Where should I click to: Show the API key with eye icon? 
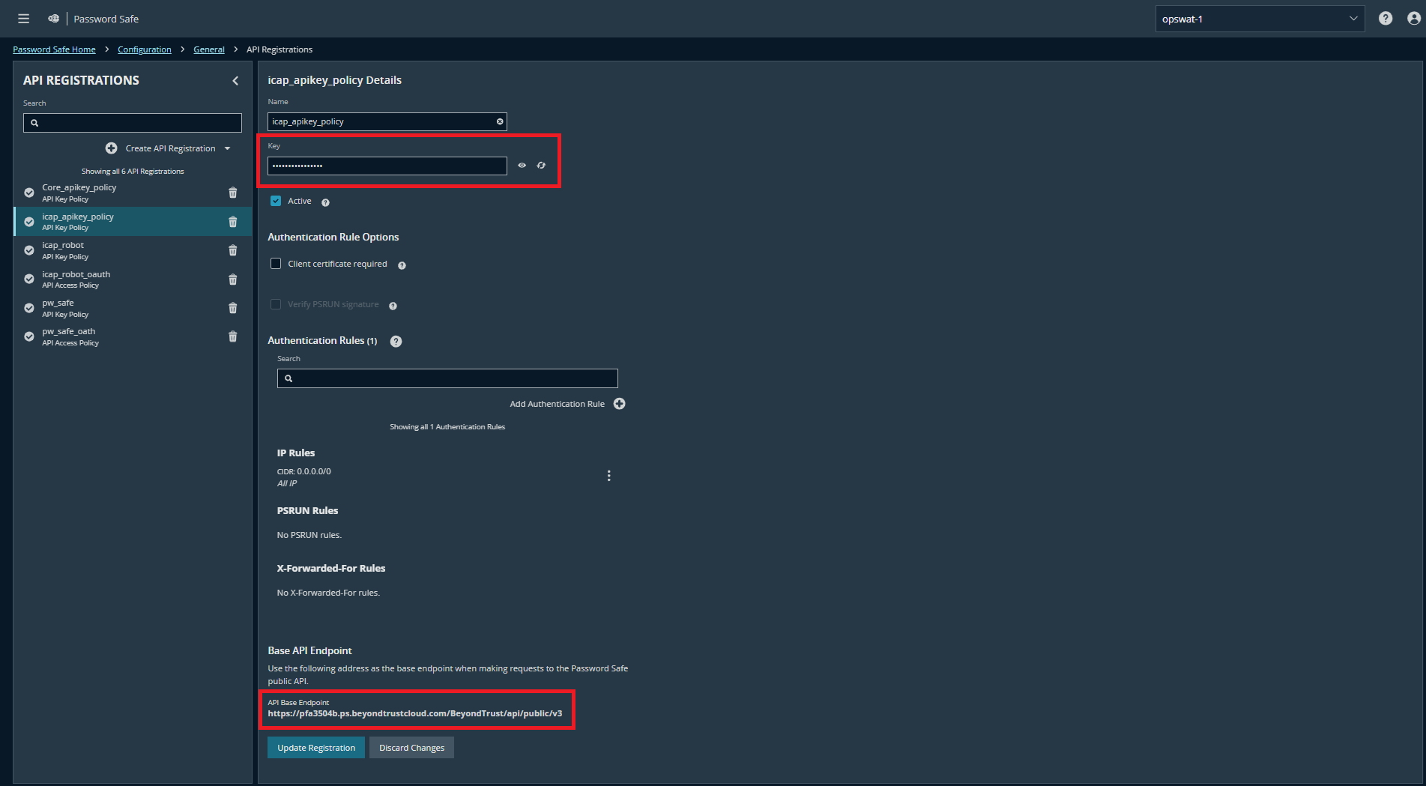(x=522, y=166)
